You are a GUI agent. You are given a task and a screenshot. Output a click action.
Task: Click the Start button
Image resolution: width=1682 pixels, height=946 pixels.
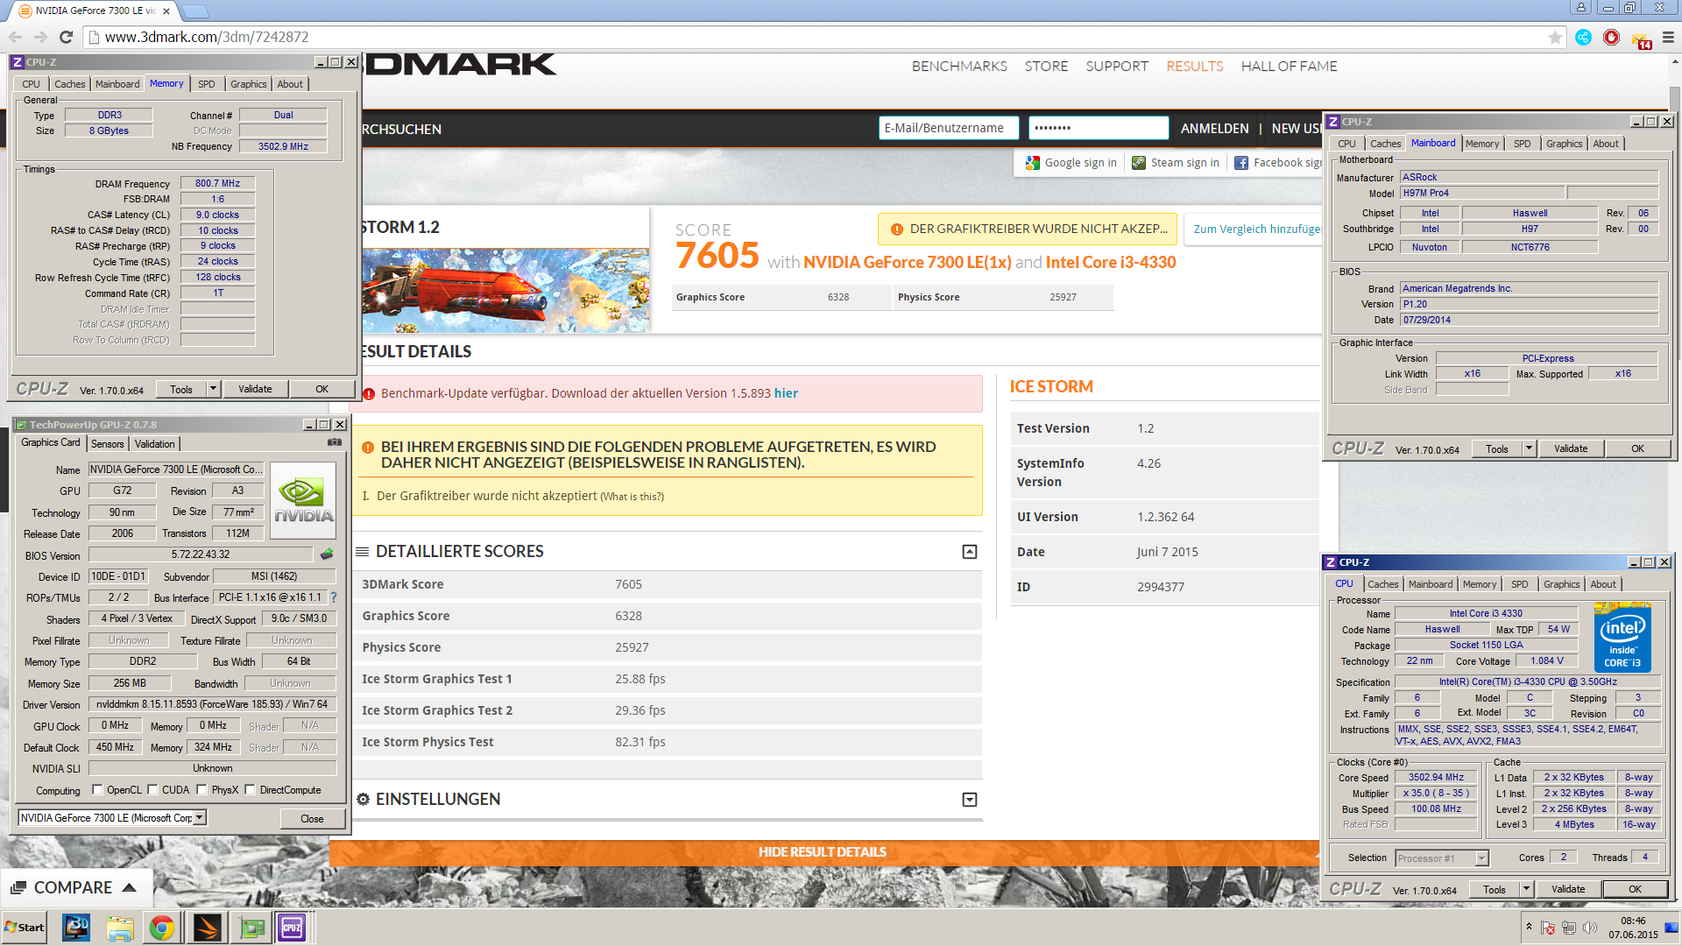pos(25,928)
